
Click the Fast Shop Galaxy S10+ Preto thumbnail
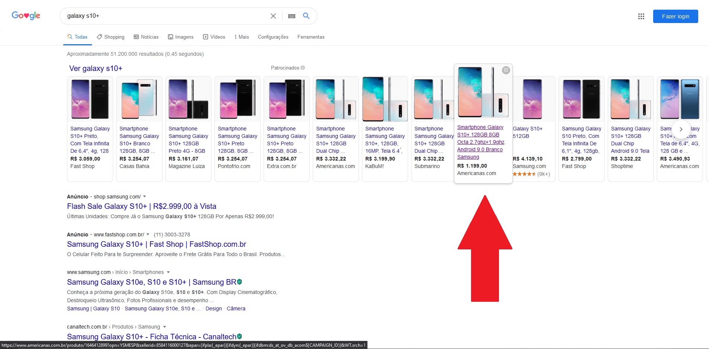[90, 99]
